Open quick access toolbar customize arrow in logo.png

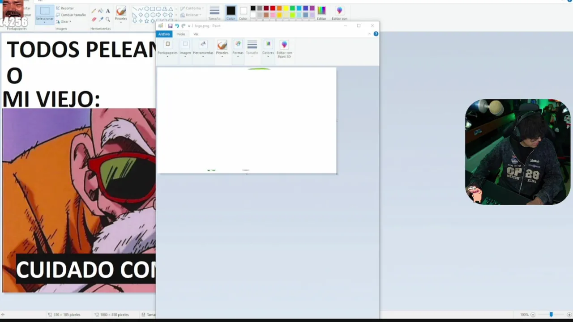[x=189, y=26]
